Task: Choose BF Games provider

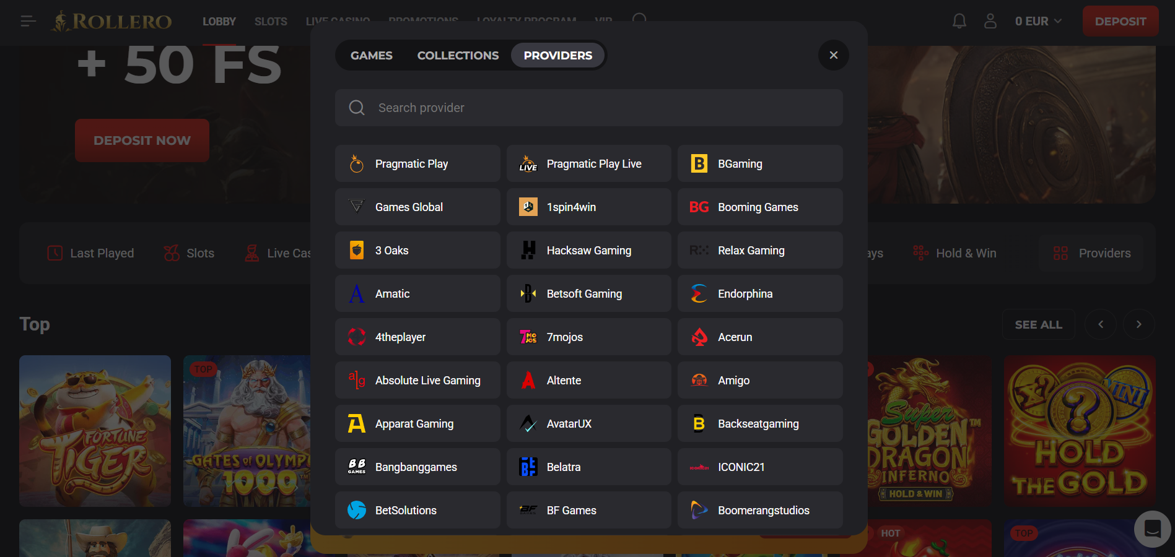Action: pyautogui.click(x=589, y=510)
